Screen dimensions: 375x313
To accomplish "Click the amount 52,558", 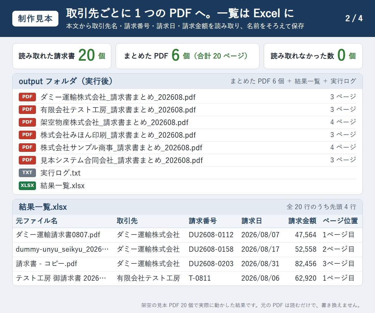I will tap(306, 249).
